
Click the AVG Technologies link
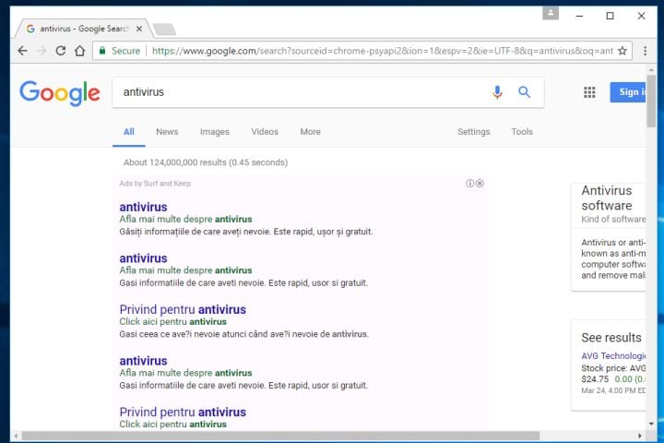coord(613,356)
